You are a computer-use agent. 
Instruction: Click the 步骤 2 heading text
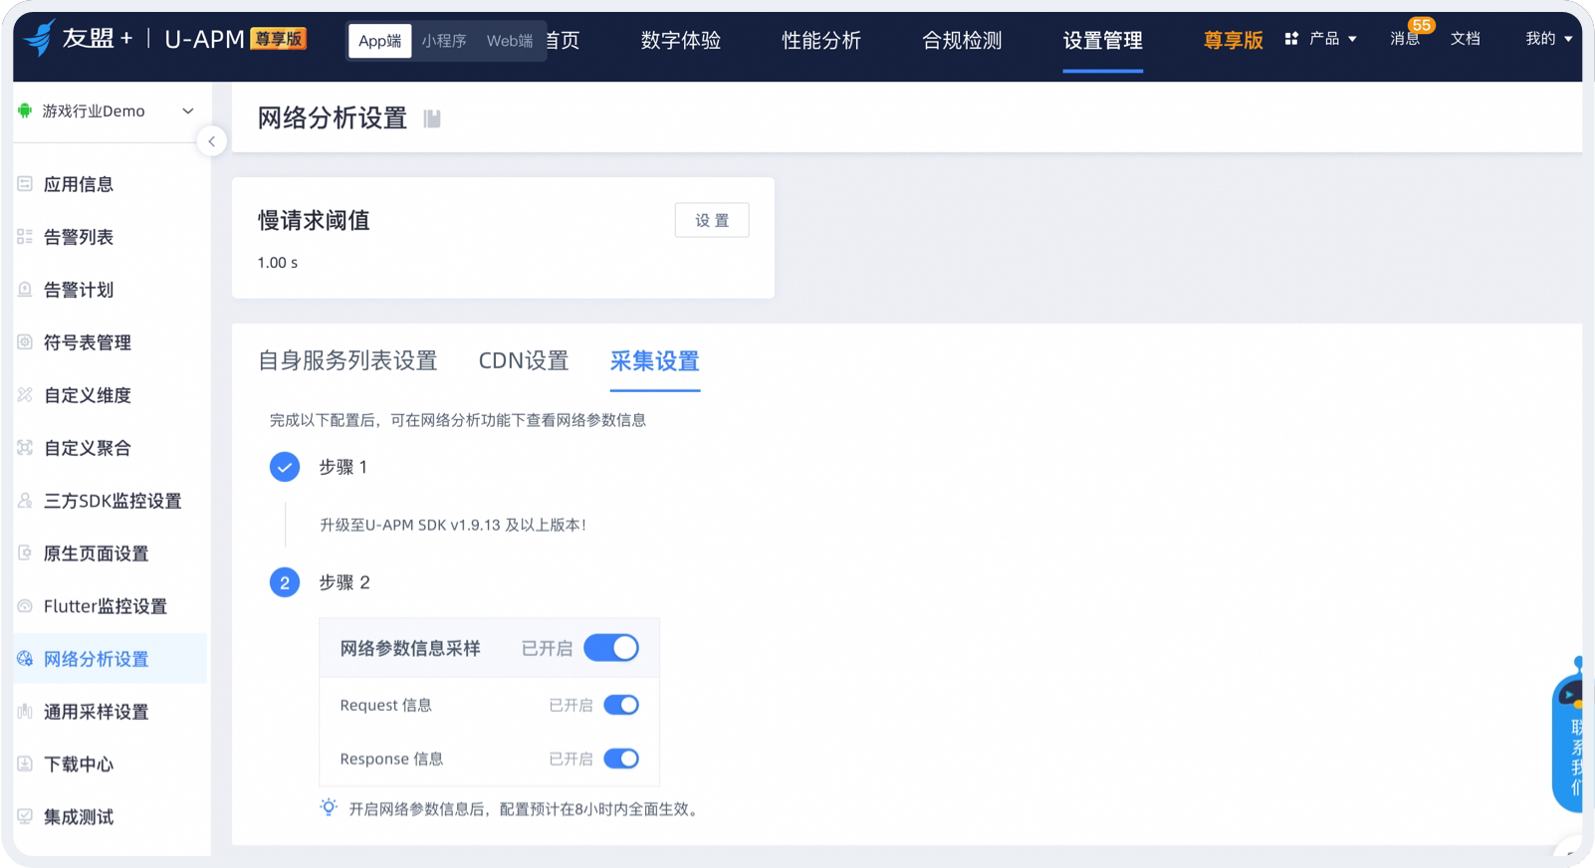344,582
